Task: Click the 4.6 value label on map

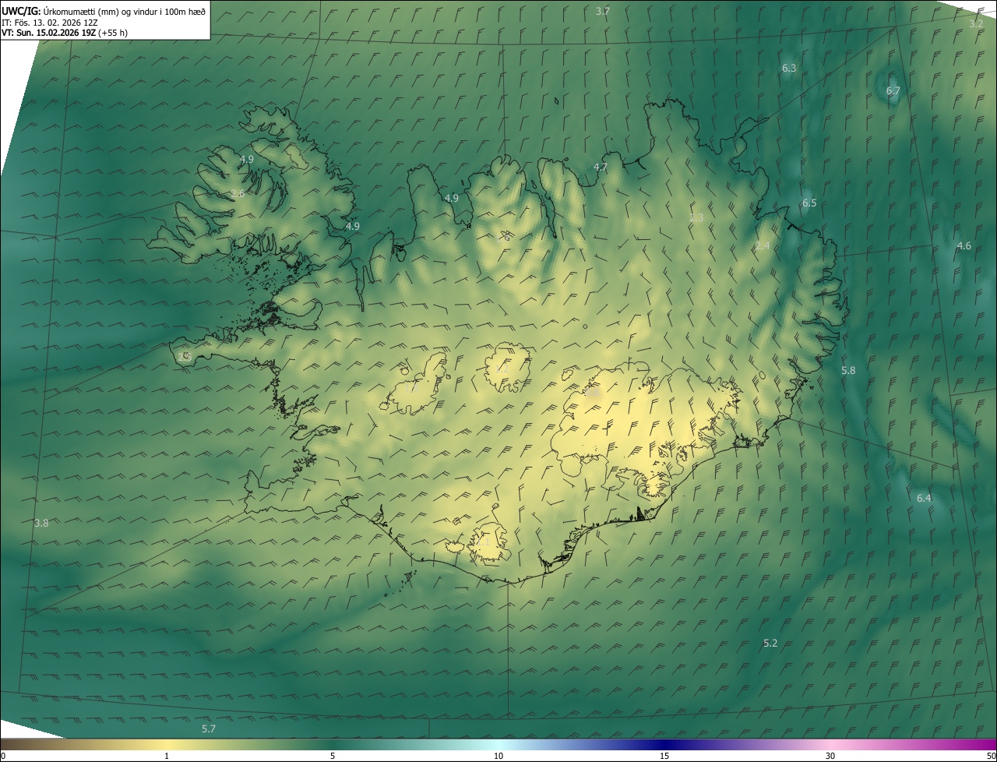Action: tap(964, 245)
